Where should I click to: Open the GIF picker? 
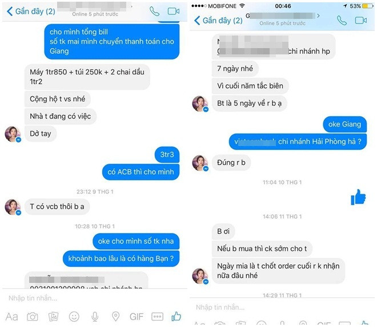tap(137, 316)
